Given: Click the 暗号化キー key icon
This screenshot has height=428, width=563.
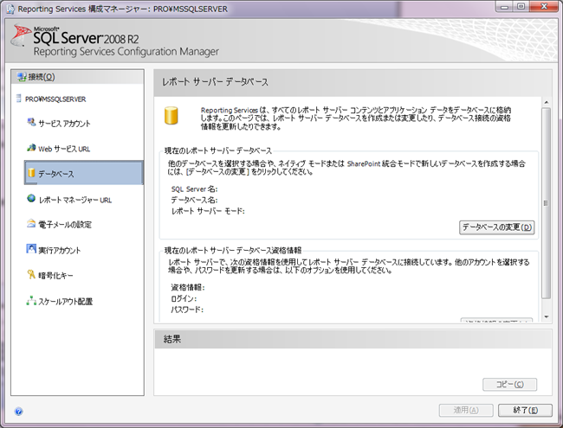Looking at the screenshot, I should 31,276.
